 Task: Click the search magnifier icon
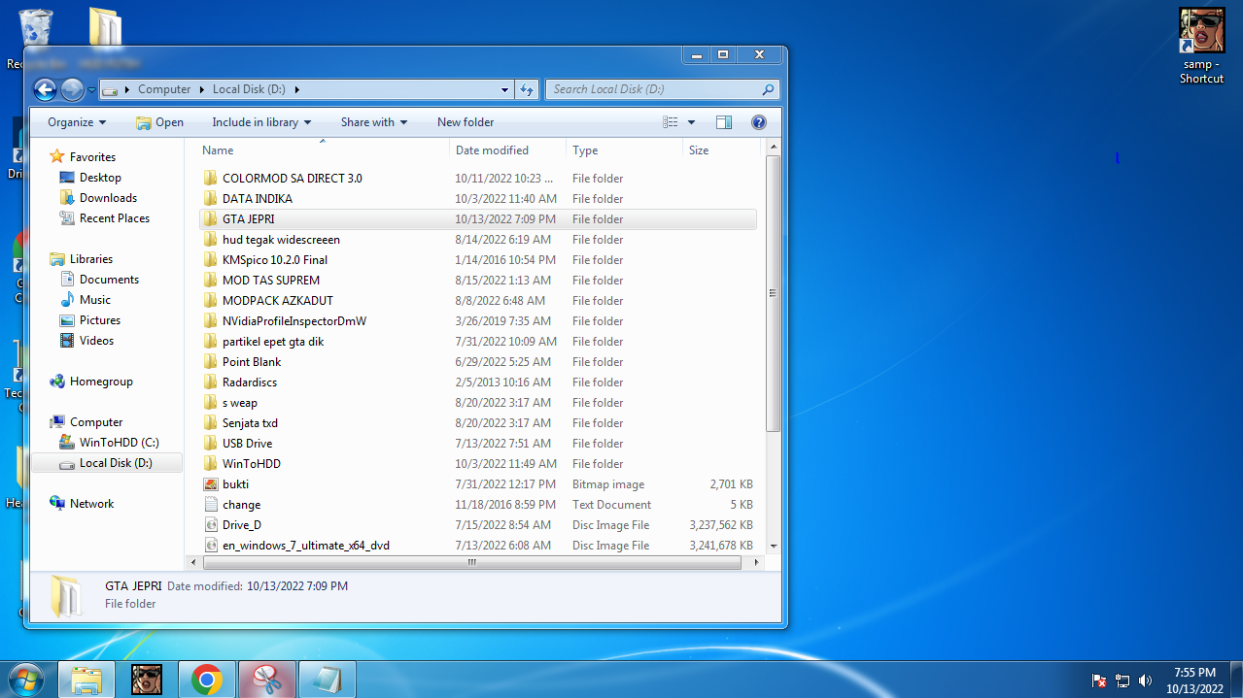[768, 89]
